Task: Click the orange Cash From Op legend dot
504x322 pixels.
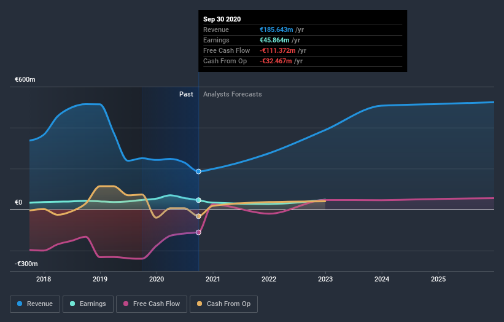Action: 200,304
